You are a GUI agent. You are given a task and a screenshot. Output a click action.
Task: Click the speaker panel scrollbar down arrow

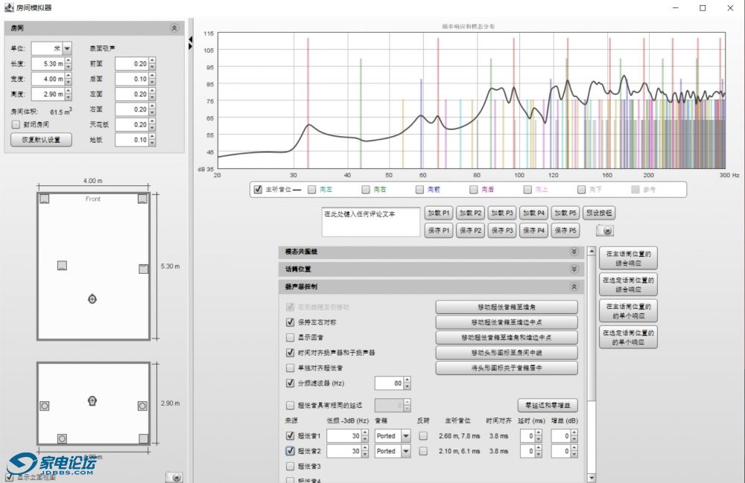[x=591, y=478]
